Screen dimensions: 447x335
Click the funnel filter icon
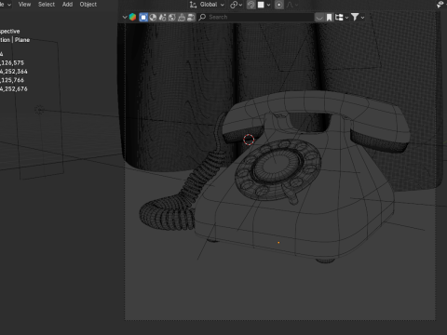(355, 17)
